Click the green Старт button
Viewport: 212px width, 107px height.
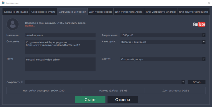tap(90, 99)
